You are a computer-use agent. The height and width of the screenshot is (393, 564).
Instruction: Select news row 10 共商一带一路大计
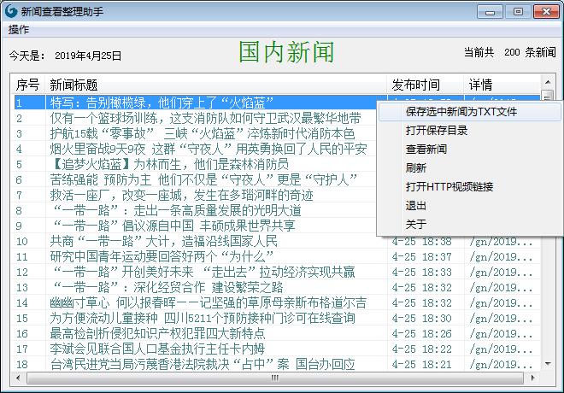(x=162, y=241)
